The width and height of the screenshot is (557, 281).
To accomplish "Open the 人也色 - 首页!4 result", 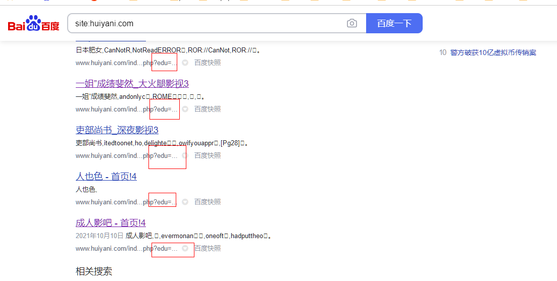I will [x=106, y=177].
